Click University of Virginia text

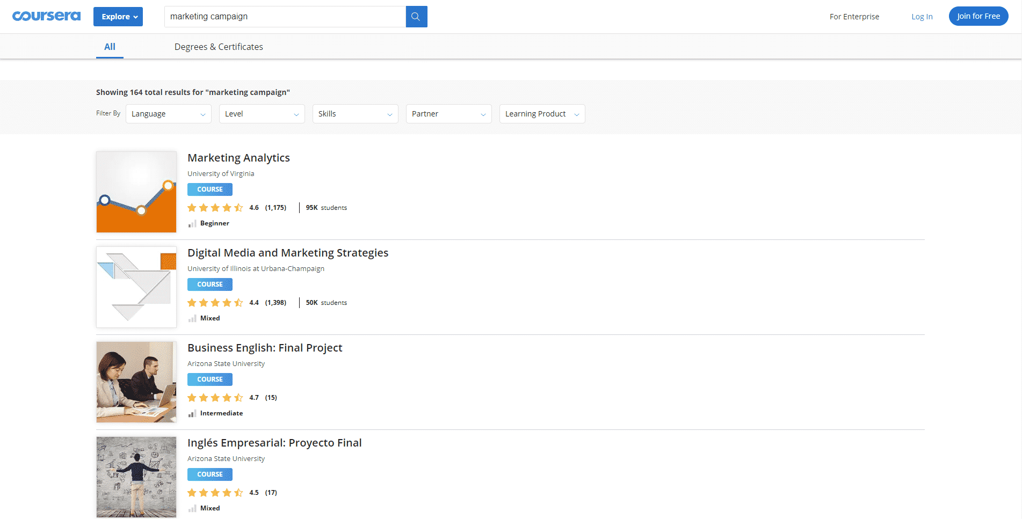tap(221, 174)
